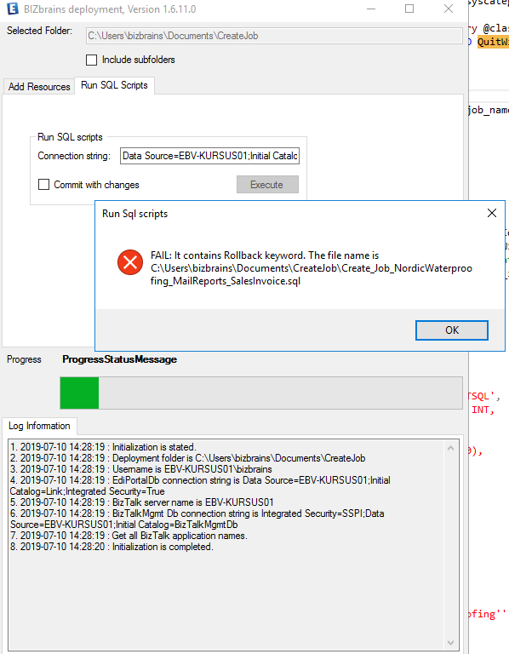Close the BIZbrains deployment window

click(x=449, y=9)
